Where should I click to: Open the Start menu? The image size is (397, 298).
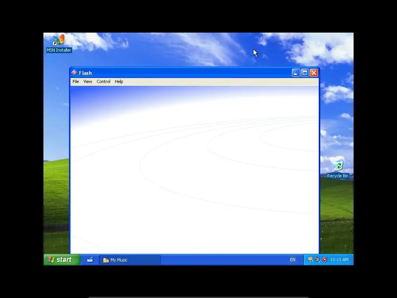pos(62,260)
